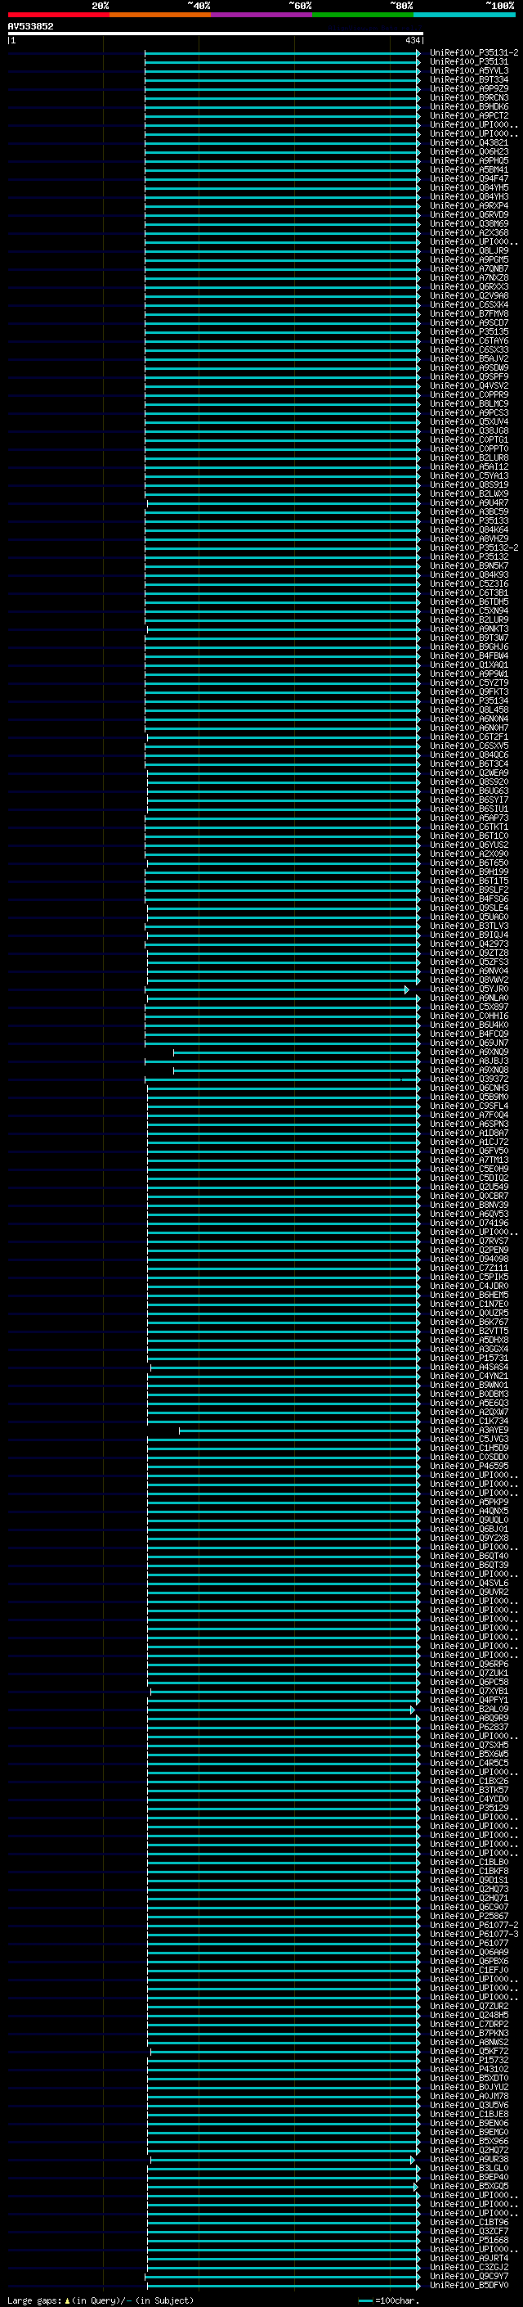Image resolution: width=523 pixels, height=2307 pixels.
Task: Open hit UniRef100_A9P9Z9
Action: [x=469, y=88]
